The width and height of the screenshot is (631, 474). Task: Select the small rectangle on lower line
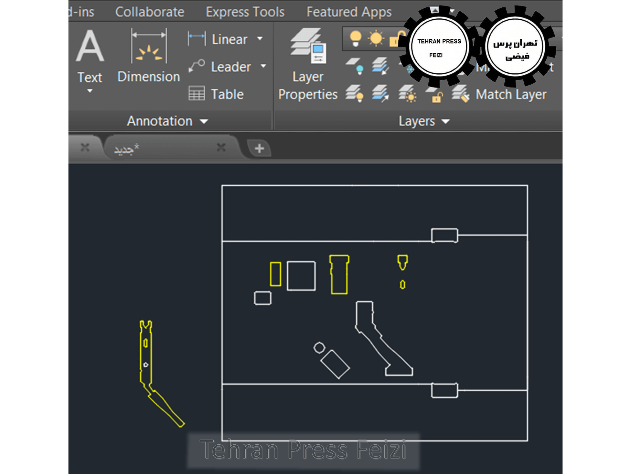point(445,390)
